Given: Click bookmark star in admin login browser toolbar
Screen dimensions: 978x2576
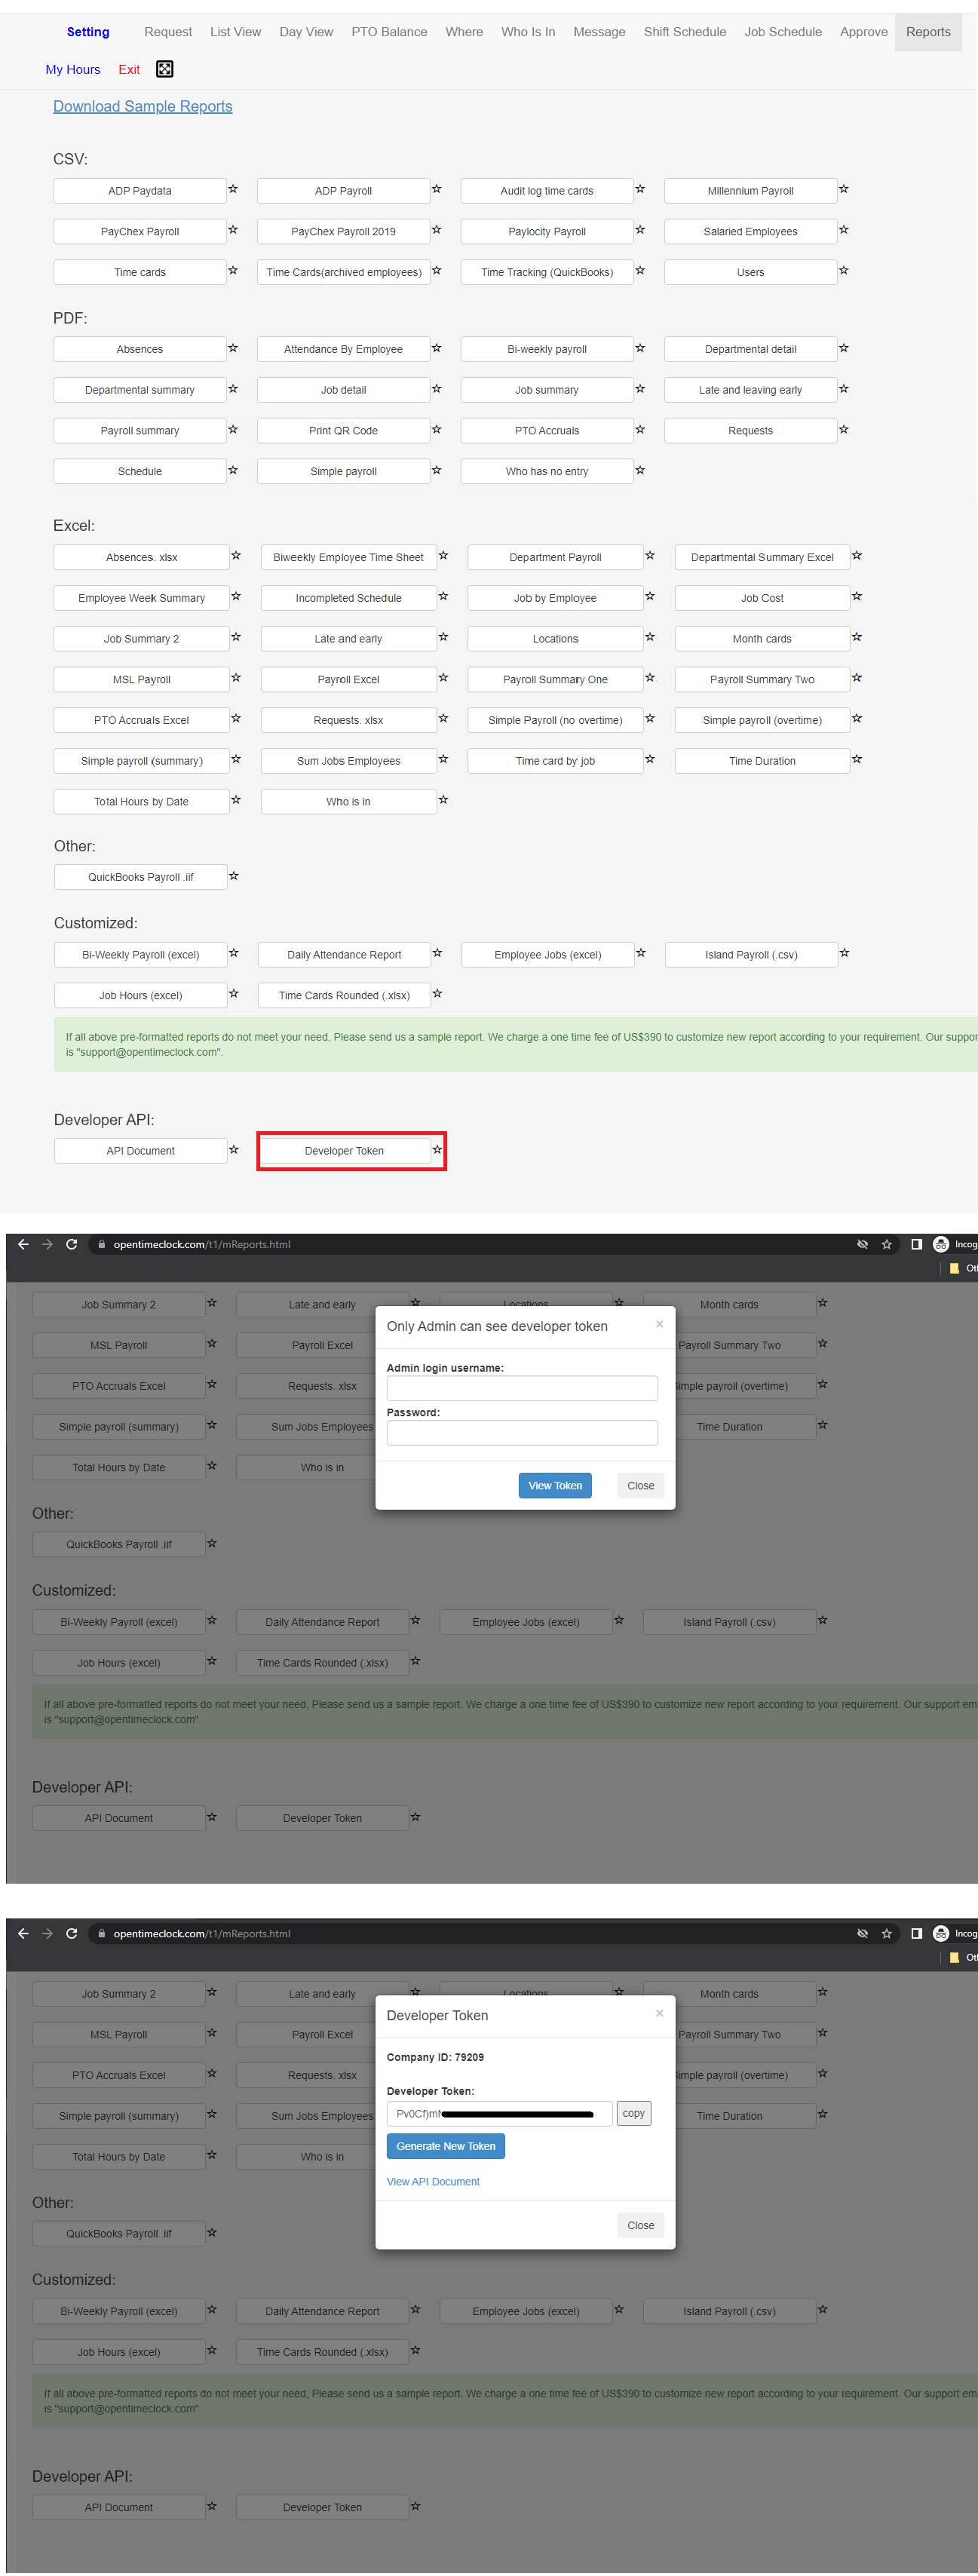Looking at the screenshot, I should click(887, 1244).
